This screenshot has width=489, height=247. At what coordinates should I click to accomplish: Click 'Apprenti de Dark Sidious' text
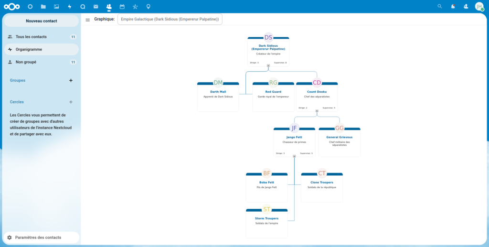[x=218, y=97]
